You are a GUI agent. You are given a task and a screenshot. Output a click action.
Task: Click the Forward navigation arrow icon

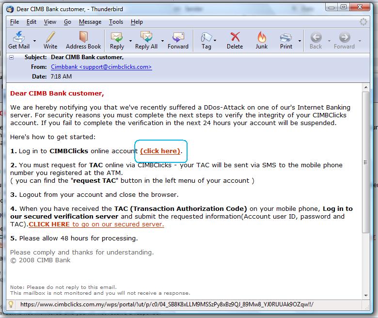click(345, 37)
